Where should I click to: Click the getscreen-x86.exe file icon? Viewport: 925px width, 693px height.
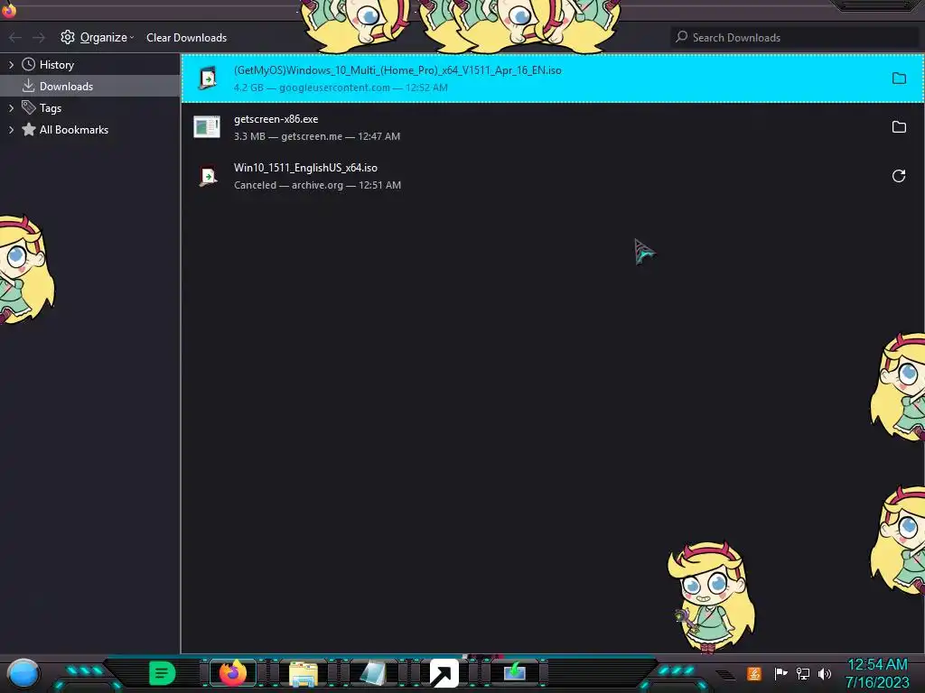pos(207,127)
